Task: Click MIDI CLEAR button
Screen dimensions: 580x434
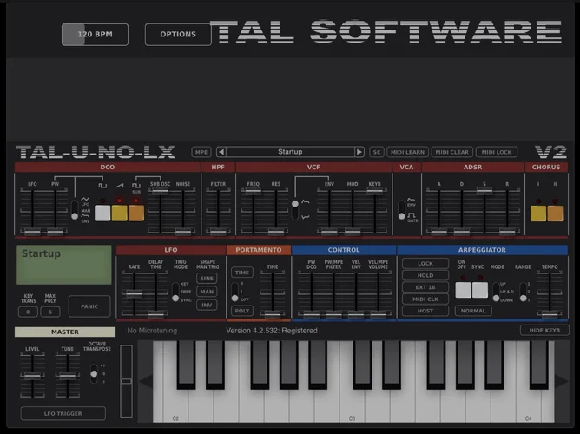Action: point(452,152)
